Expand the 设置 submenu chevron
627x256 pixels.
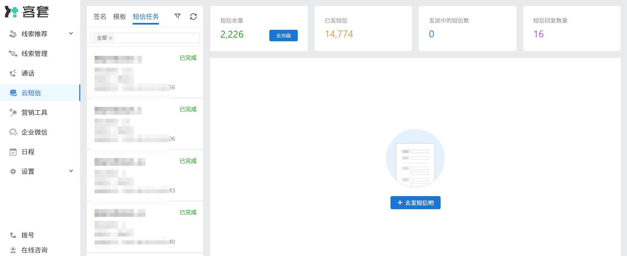click(x=71, y=171)
